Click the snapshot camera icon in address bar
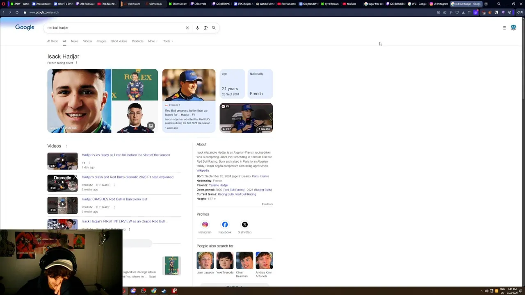 (x=445, y=12)
